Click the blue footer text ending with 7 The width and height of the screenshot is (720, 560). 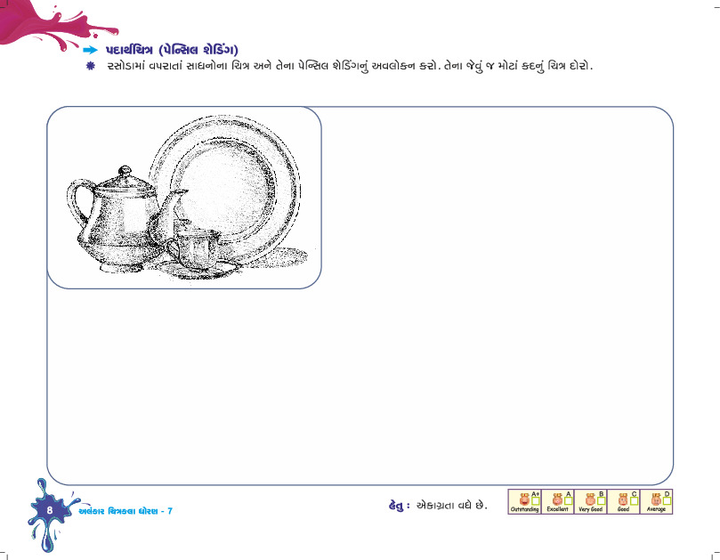pyautogui.click(x=125, y=511)
